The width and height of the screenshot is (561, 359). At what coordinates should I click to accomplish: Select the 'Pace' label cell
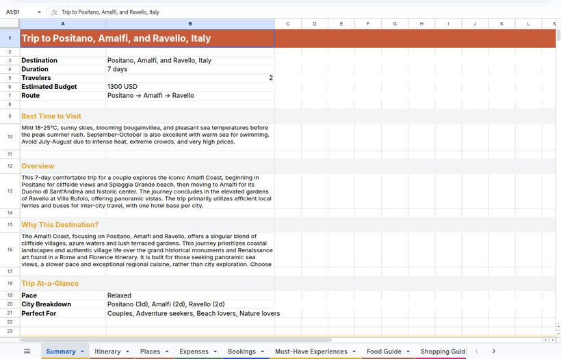coord(63,295)
